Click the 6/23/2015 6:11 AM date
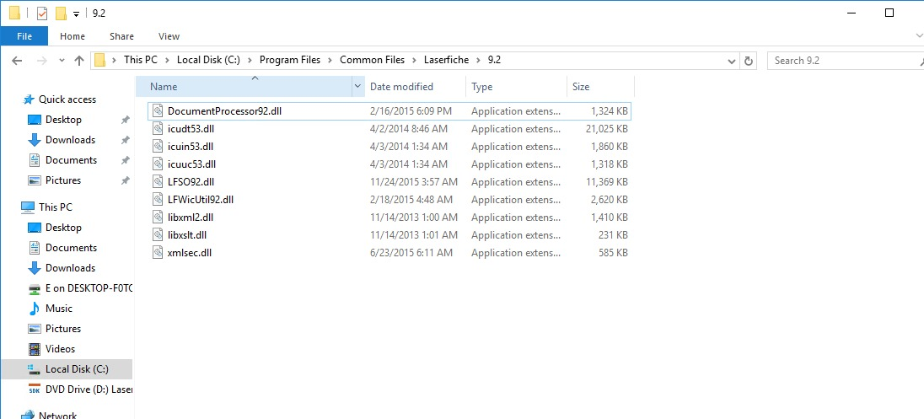 [x=411, y=252]
